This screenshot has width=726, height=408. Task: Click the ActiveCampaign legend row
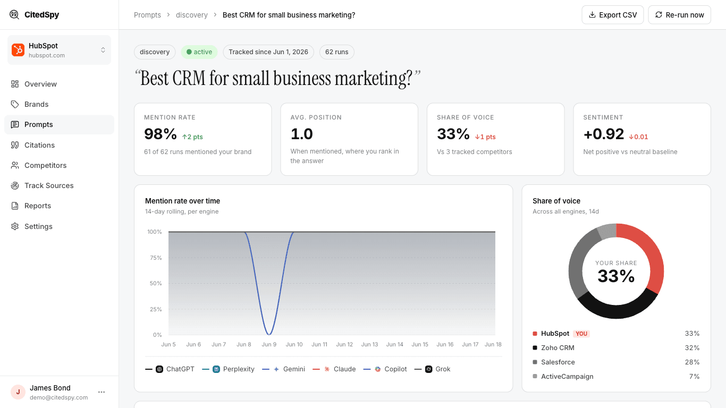point(616,377)
